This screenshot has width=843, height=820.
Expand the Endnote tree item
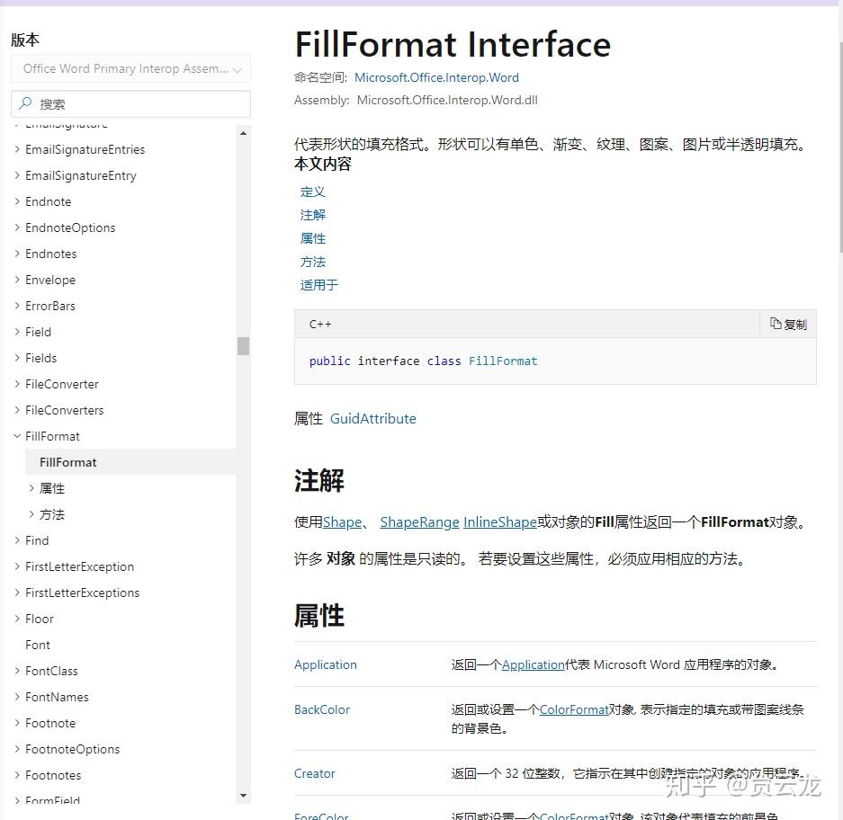click(x=17, y=201)
